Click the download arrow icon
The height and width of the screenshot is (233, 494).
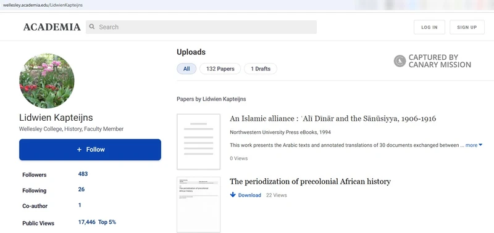[x=233, y=195]
